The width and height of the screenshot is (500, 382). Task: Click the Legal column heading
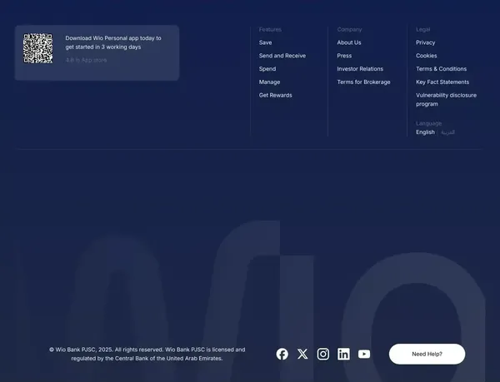point(422,30)
